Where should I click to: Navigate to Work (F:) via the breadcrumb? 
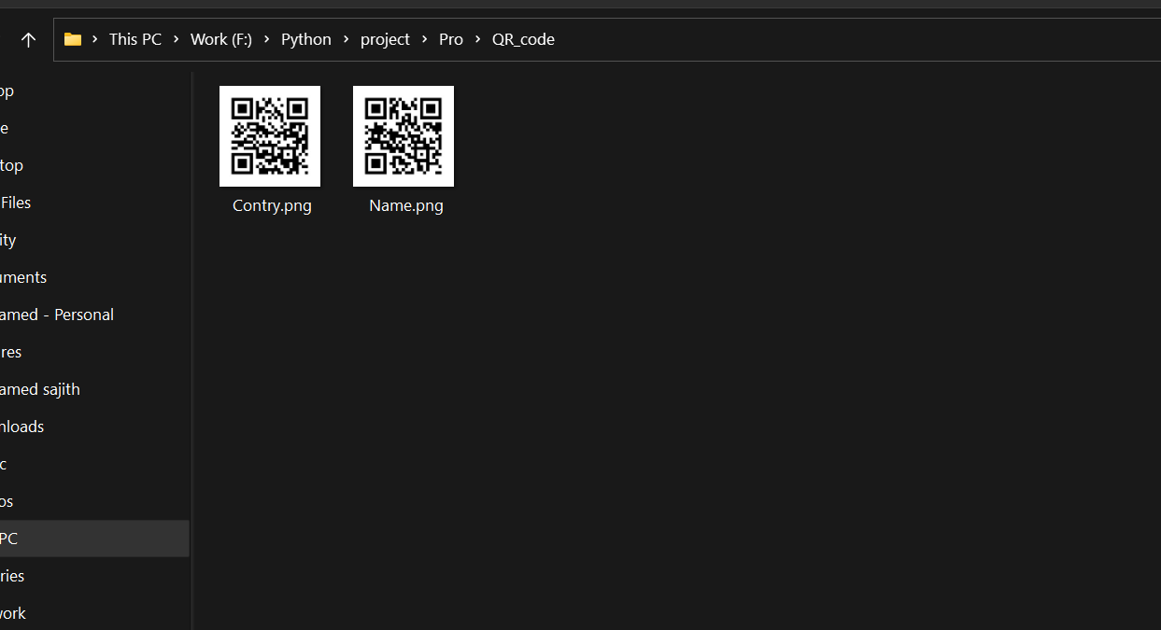point(220,39)
